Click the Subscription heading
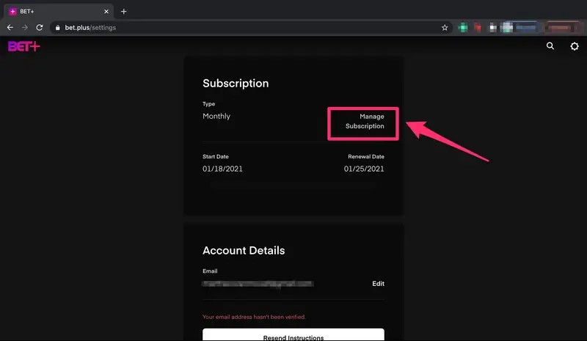 pos(236,84)
